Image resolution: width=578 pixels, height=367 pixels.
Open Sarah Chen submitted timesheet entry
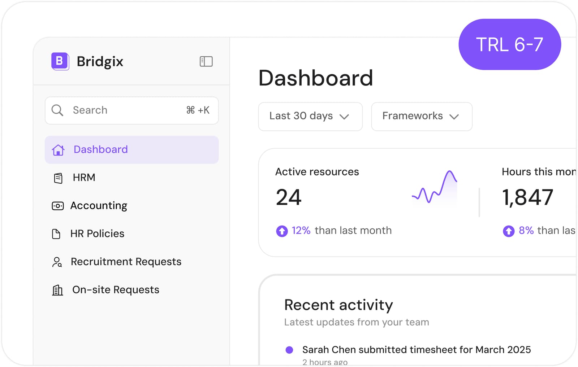point(417,350)
